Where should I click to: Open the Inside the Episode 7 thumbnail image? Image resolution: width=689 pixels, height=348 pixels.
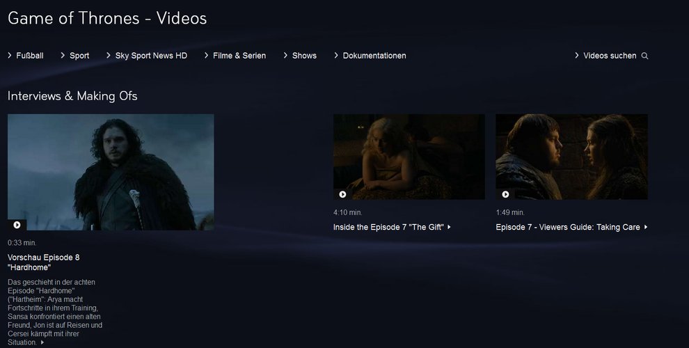[409, 157]
